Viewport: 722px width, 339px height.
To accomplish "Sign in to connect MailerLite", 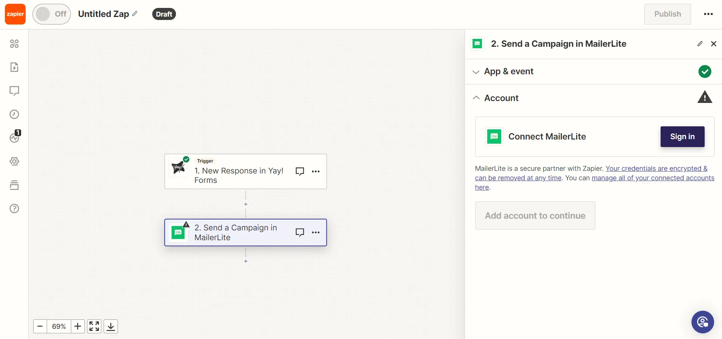I will point(682,137).
